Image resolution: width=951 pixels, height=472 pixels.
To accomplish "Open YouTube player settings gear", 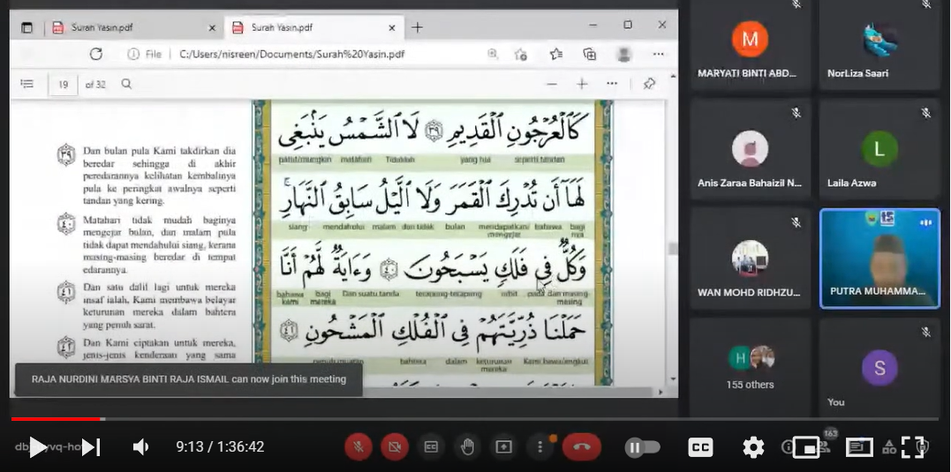I will (x=753, y=447).
